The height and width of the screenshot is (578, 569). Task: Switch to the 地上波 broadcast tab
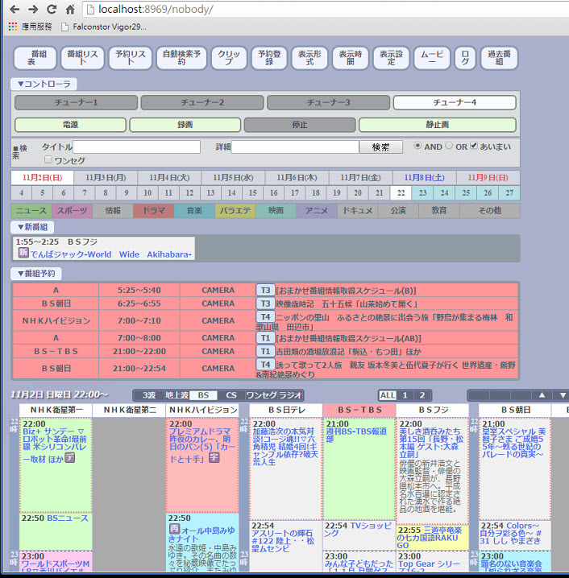(177, 395)
